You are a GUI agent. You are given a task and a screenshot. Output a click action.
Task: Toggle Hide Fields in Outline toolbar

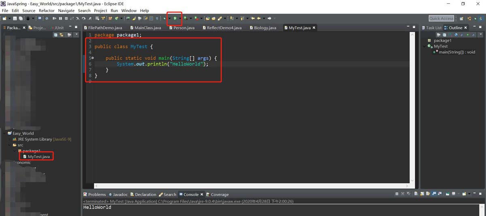point(456,35)
